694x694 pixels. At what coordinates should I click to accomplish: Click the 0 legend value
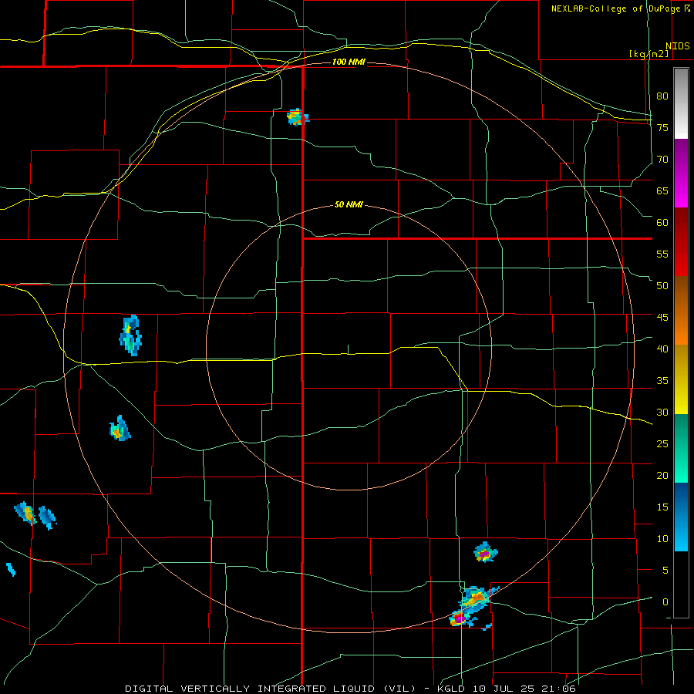(665, 602)
